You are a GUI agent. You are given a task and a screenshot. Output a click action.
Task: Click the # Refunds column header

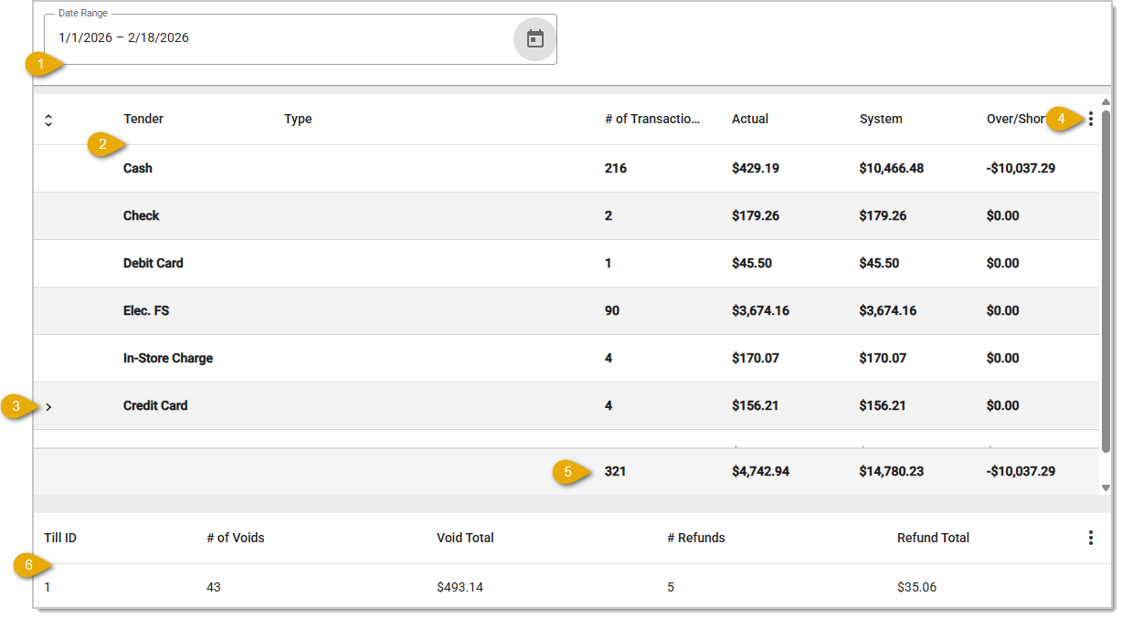[696, 538]
